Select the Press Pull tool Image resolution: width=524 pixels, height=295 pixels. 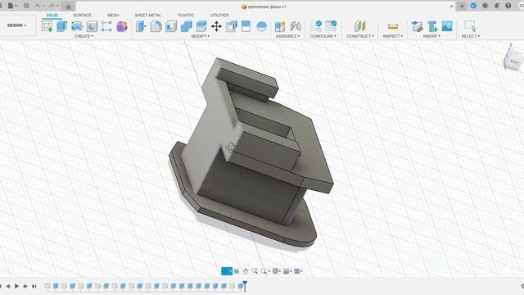(x=141, y=26)
